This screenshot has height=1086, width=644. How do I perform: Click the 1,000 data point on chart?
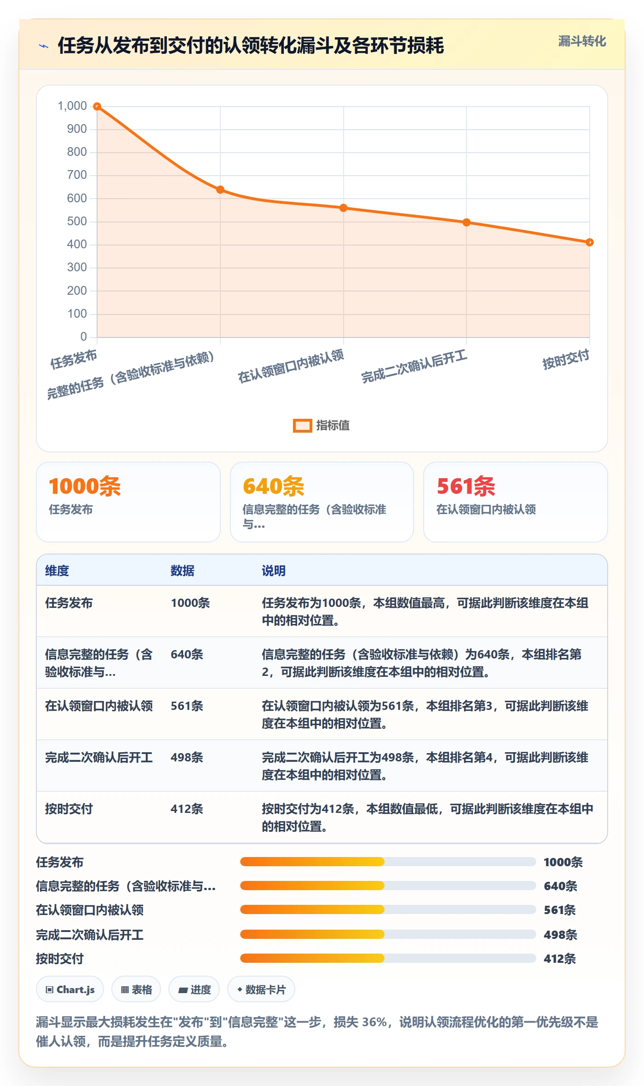click(x=97, y=107)
